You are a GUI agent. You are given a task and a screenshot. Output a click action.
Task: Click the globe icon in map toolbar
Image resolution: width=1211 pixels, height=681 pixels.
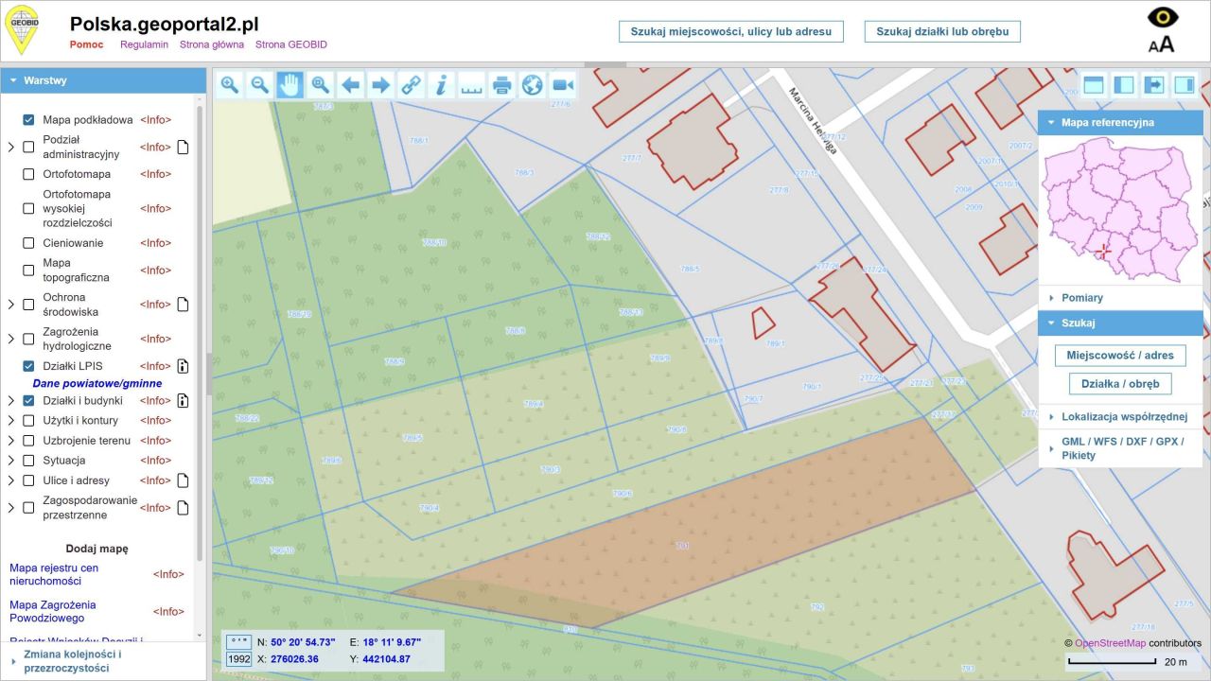(532, 85)
